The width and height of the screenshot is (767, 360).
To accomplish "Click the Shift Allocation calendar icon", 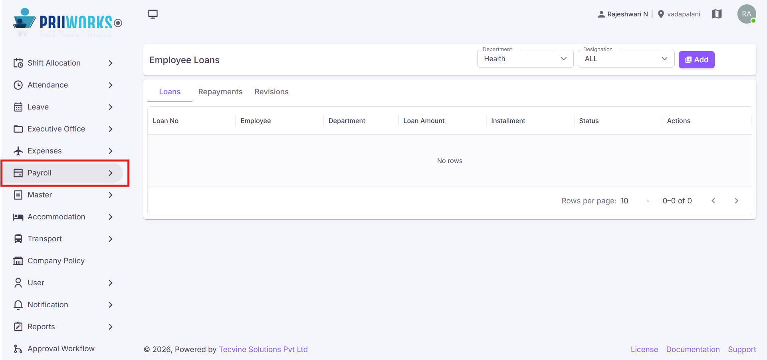I will tap(18, 63).
